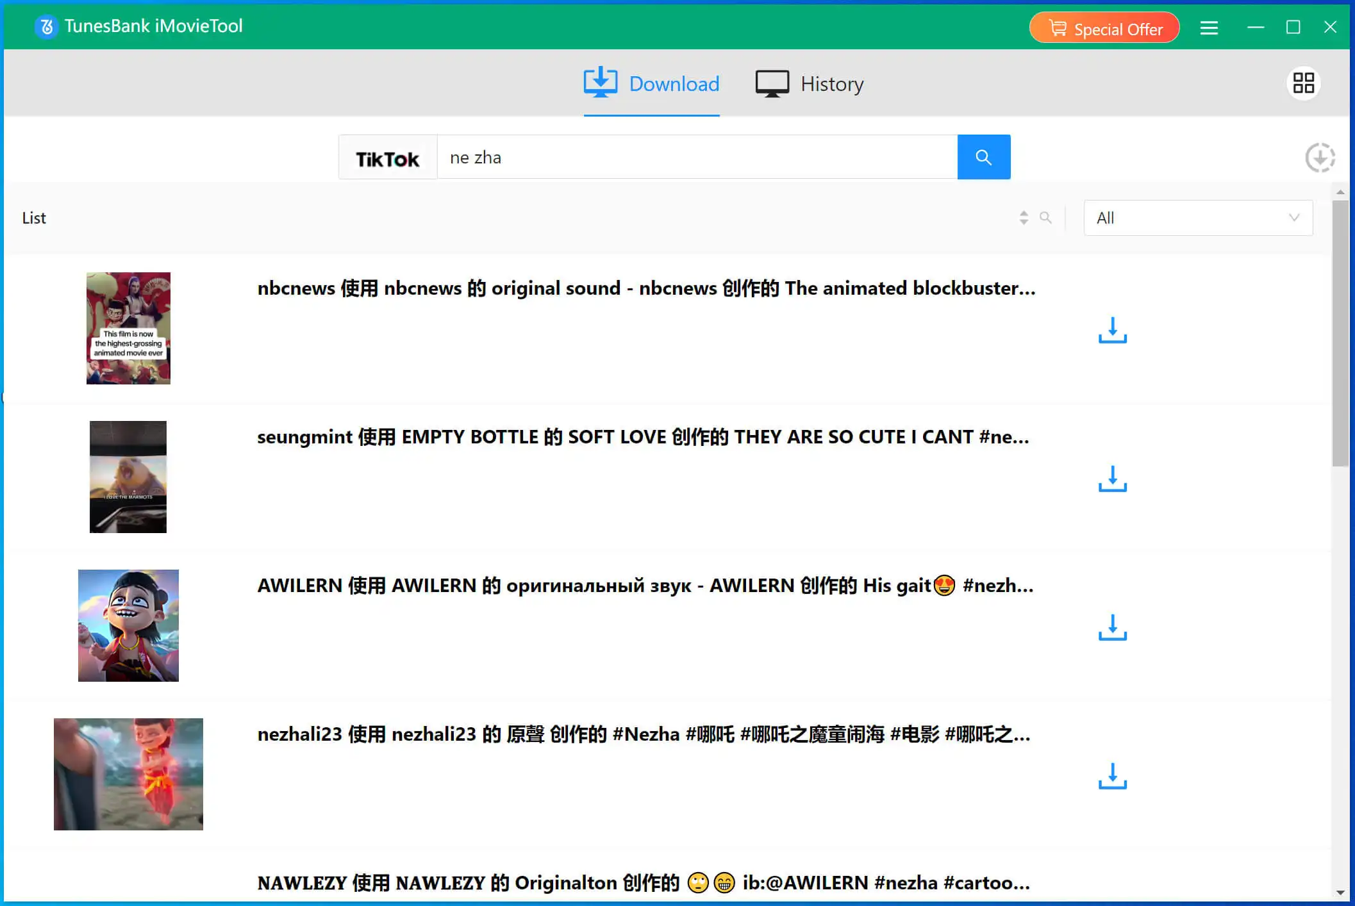This screenshot has width=1355, height=906.
Task: Select the seungmint THEY ARE SO CUTE title
Action: pos(643,437)
